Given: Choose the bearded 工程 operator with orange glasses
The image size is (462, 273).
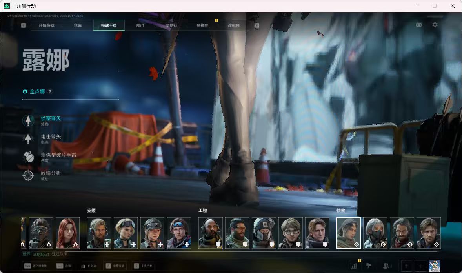Looking at the screenshot, I should [237, 233].
